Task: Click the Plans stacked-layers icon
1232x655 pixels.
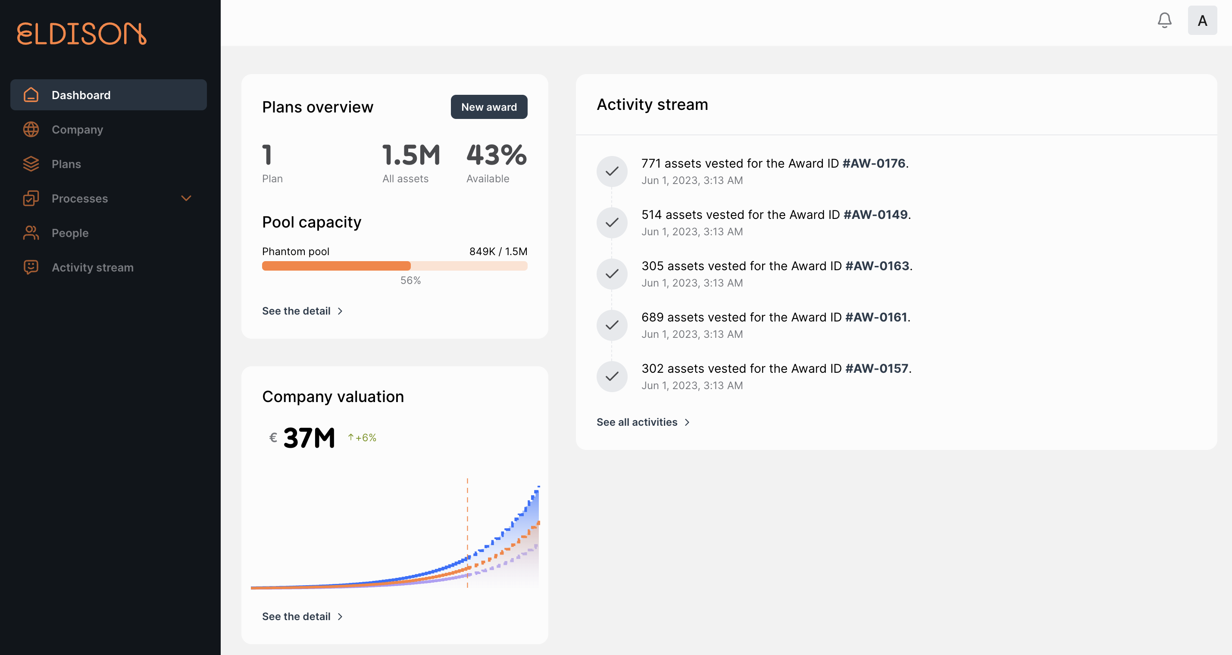Action: coord(31,163)
